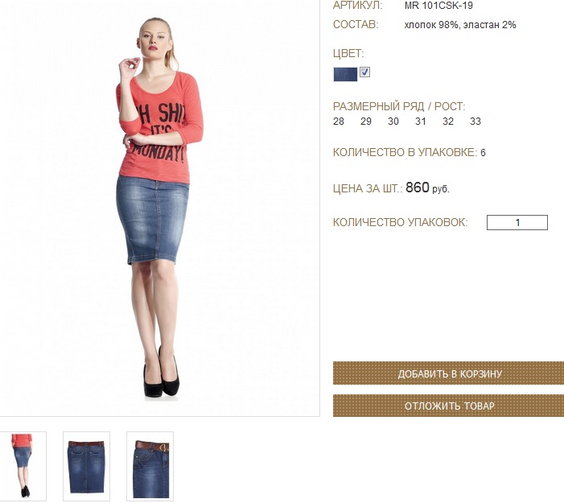Click the 860 руб. price value
The height and width of the screenshot is (503, 564).
[x=427, y=188]
